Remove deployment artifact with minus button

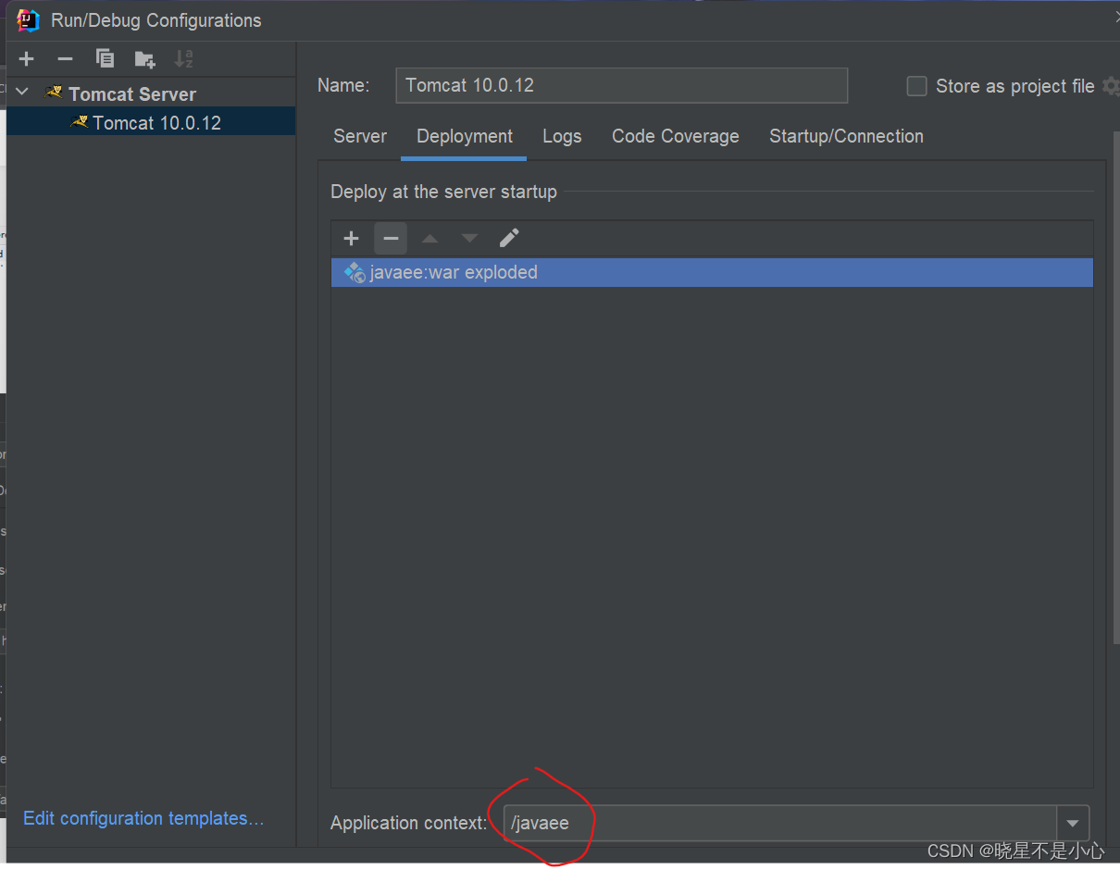click(391, 239)
